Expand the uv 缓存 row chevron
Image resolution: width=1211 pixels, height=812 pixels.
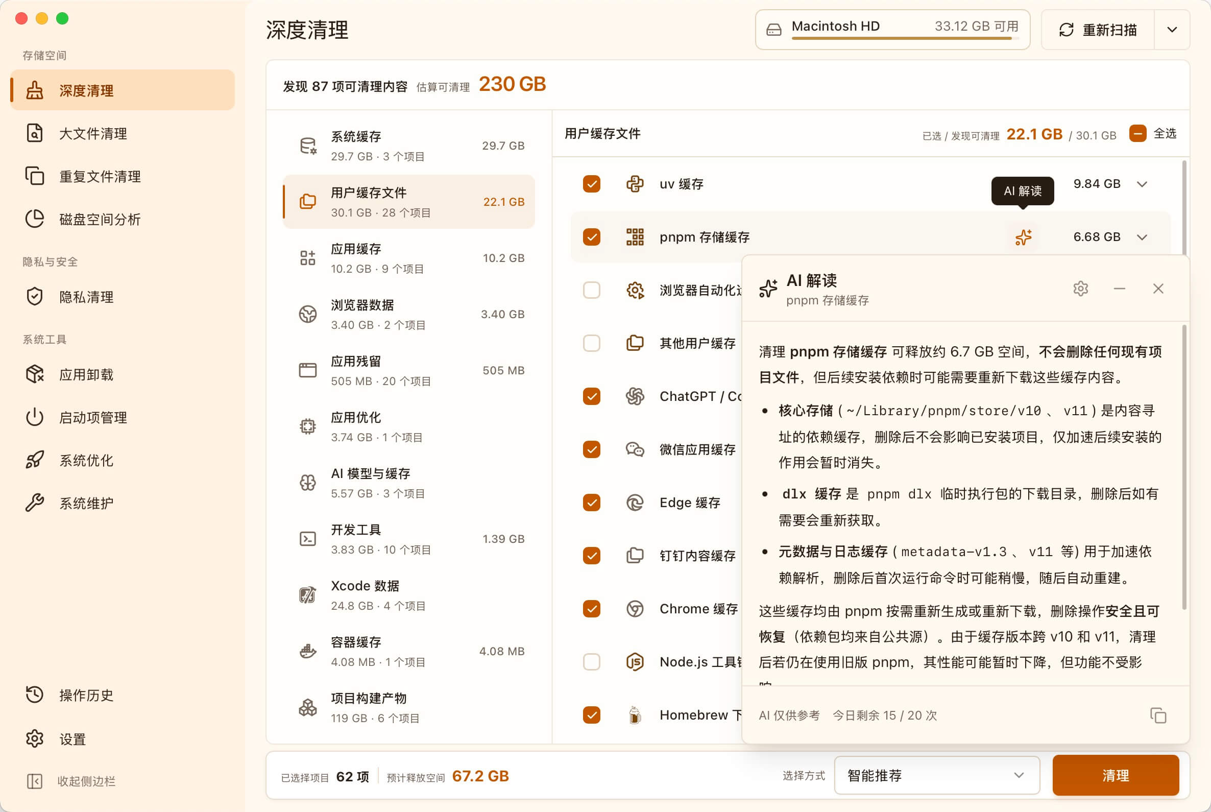1142,184
